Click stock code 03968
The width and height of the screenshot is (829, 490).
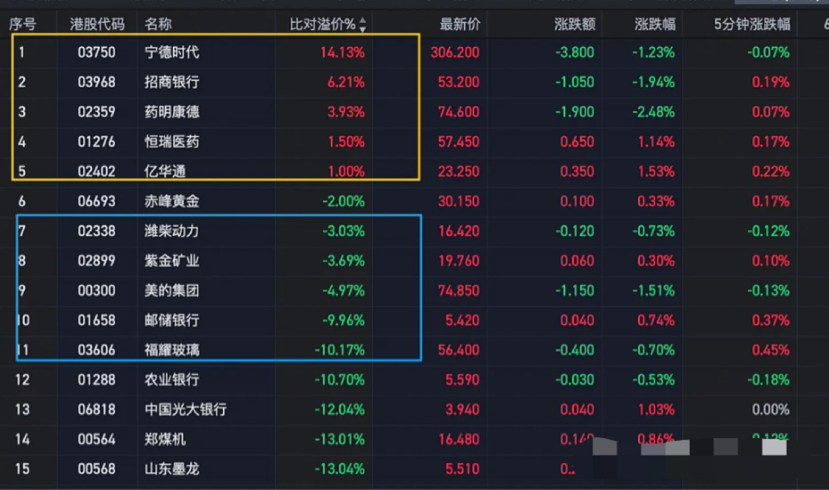(96, 82)
